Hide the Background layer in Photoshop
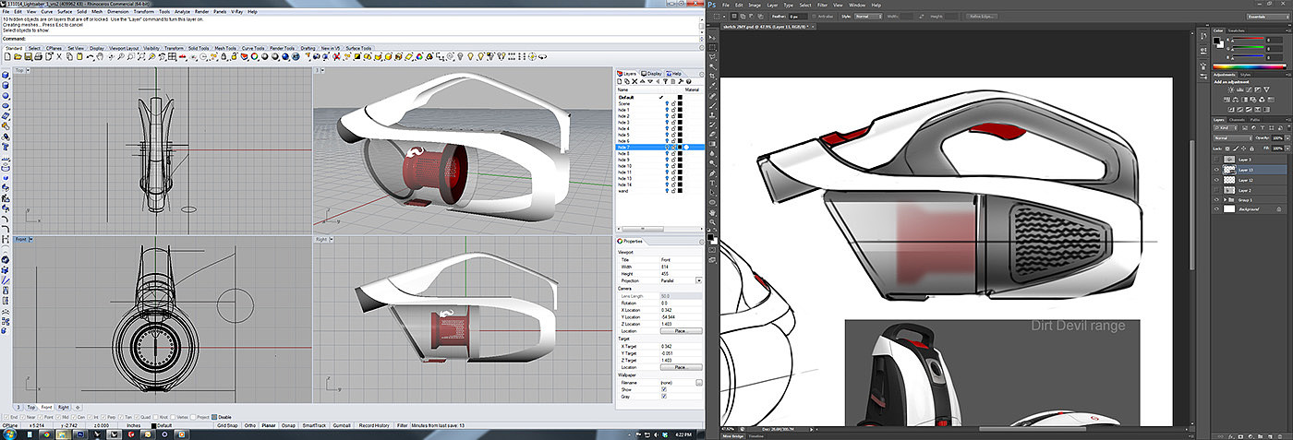The image size is (1293, 440). coord(1215,209)
